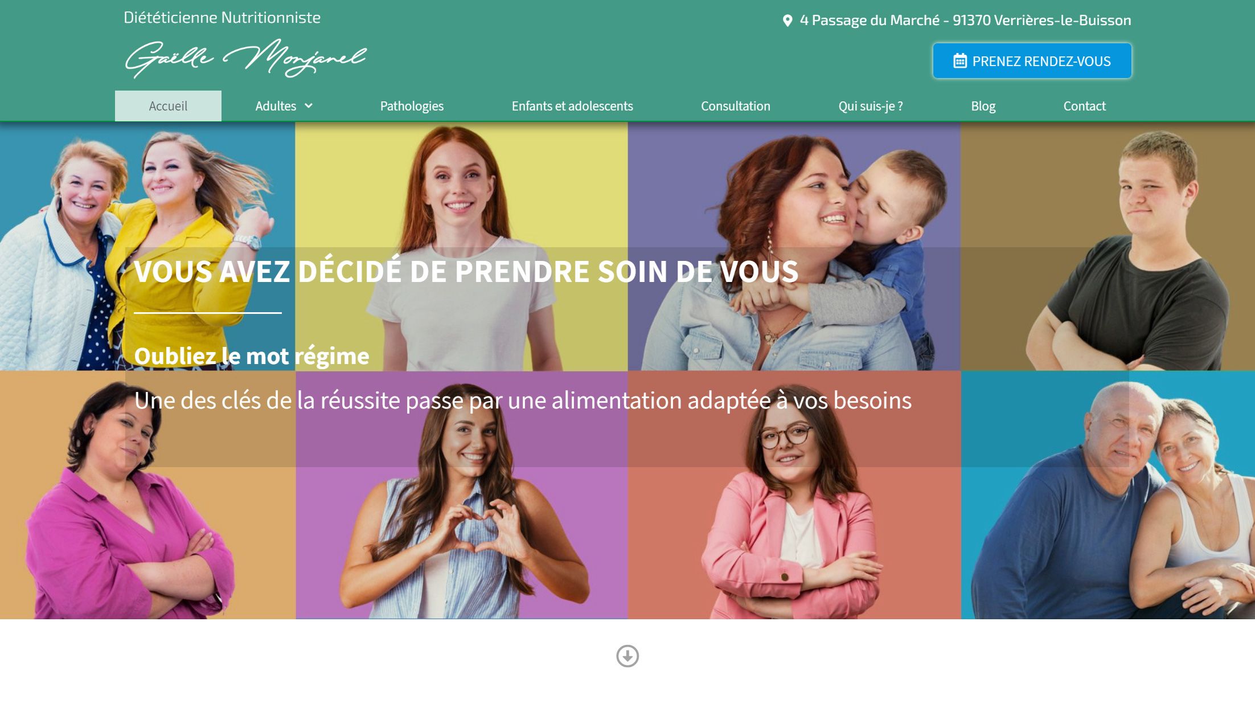Open the Contact page
1255x703 pixels.
pos(1084,106)
